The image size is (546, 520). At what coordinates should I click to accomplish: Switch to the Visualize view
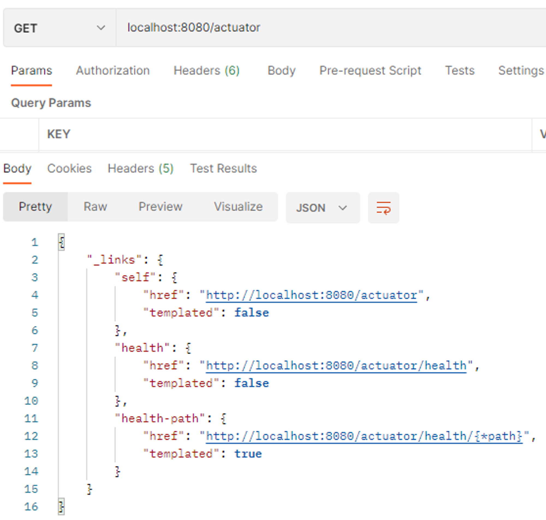[238, 207]
